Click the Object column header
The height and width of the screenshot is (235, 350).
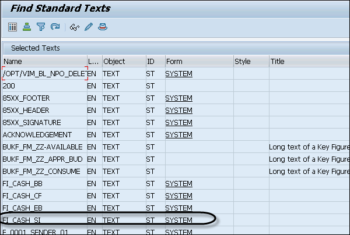point(124,61)
